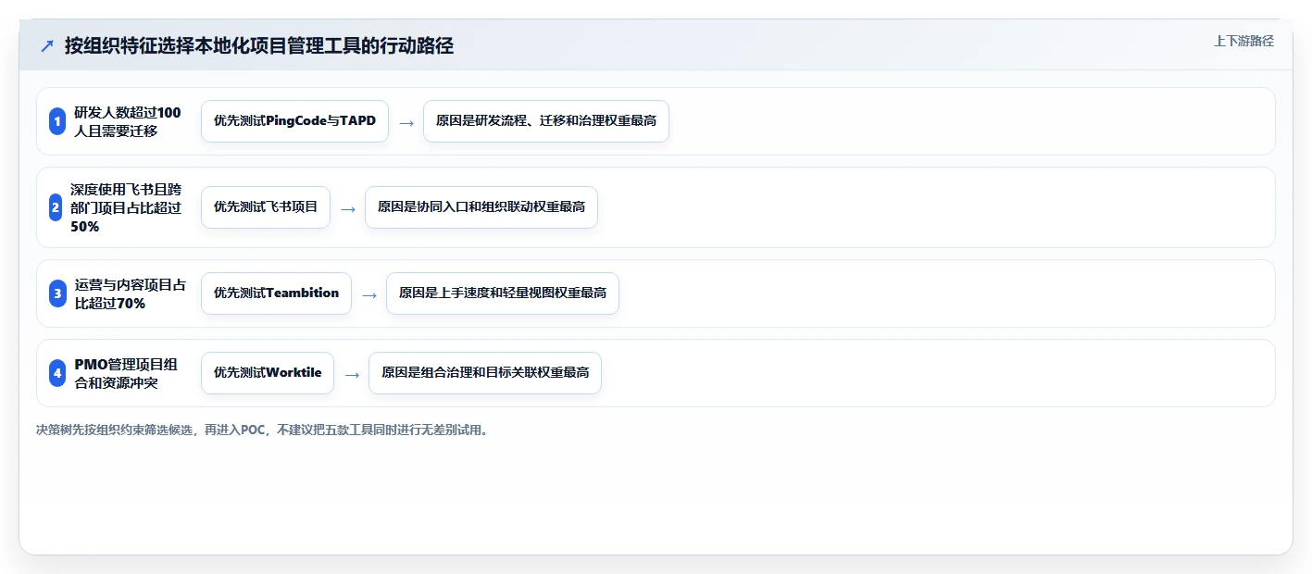1312x574 pixels.
Task: Select the 优先测试Worktile box
Action: [268, 373]
